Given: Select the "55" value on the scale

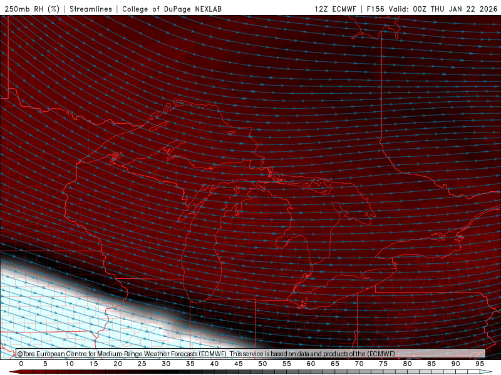Looking at the screenshot, I should coord(287,364).
